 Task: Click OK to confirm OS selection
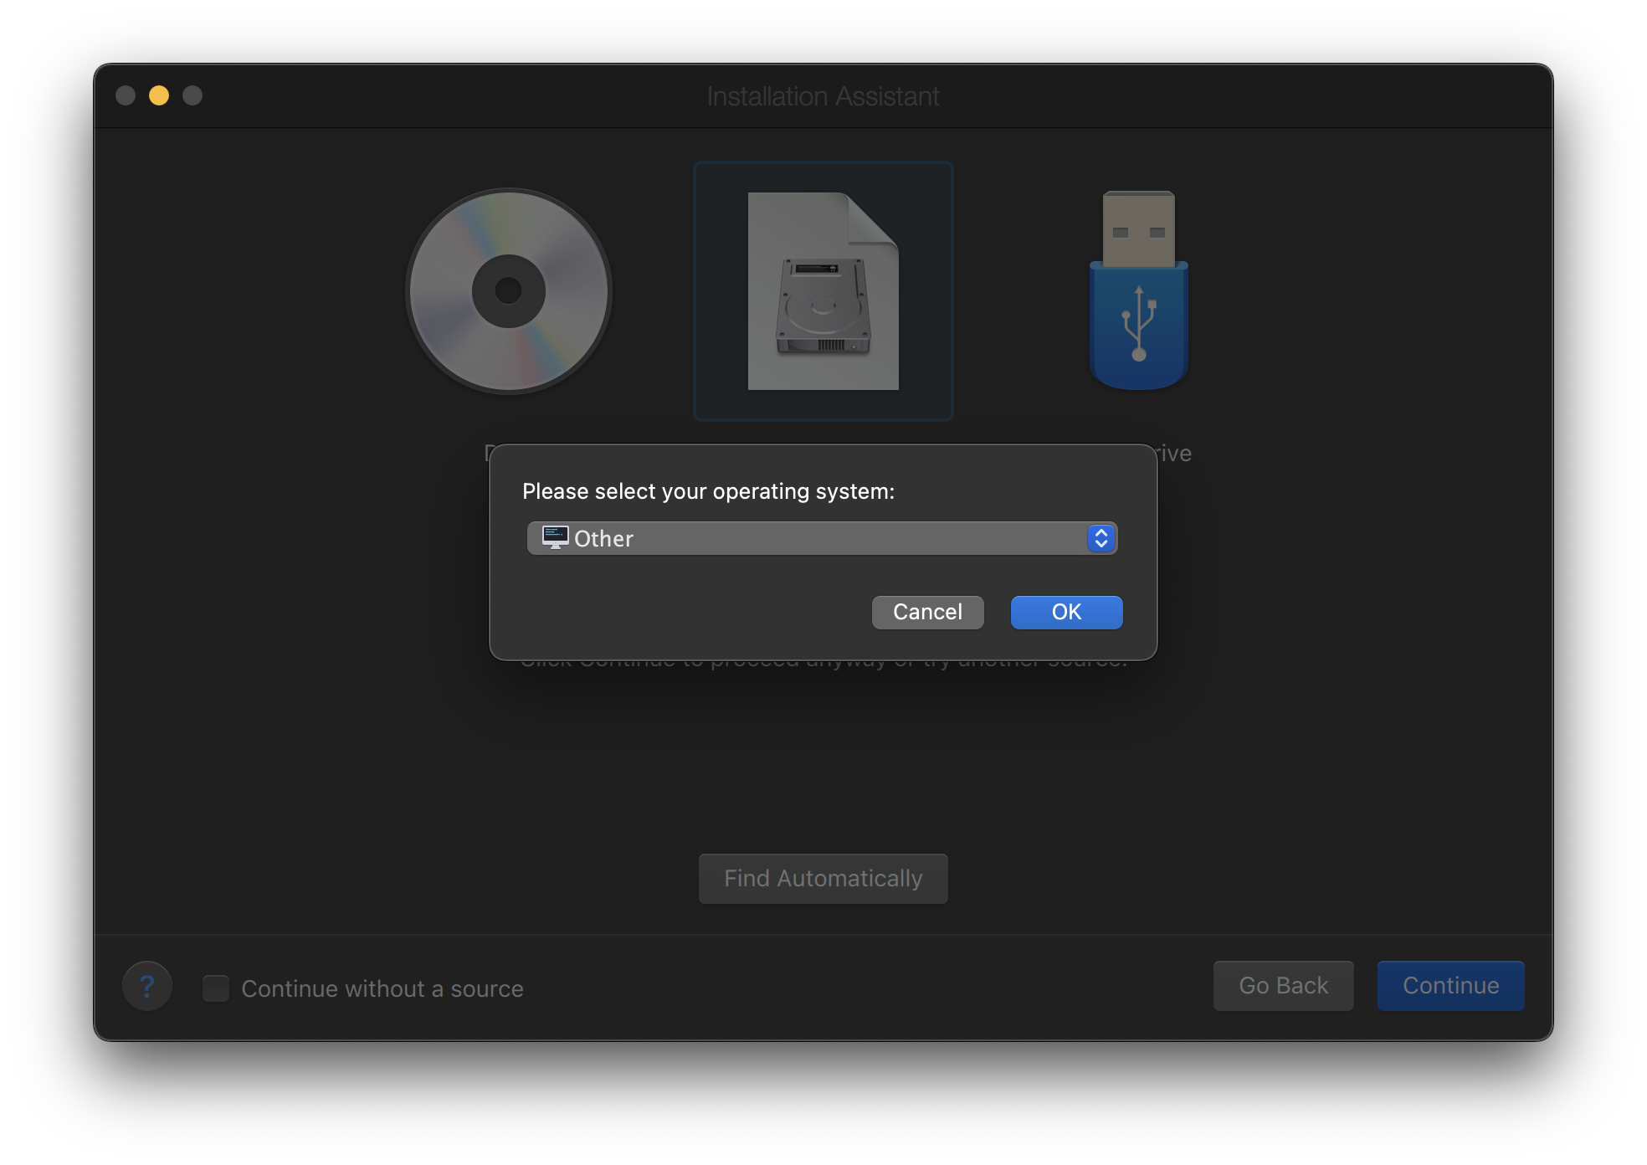1065,612
